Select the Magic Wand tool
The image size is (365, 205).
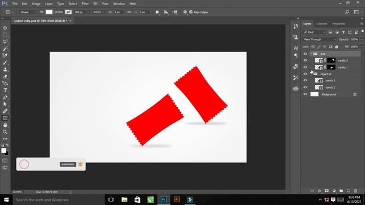[5, 48]
